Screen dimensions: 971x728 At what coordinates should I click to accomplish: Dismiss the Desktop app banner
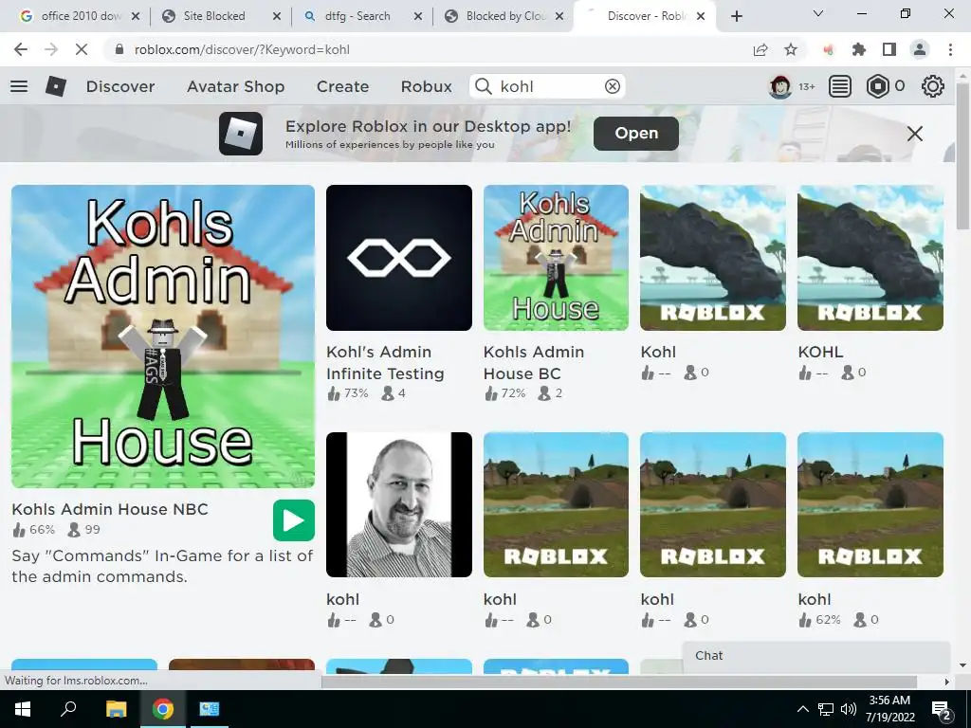click(x=915, y=133)
